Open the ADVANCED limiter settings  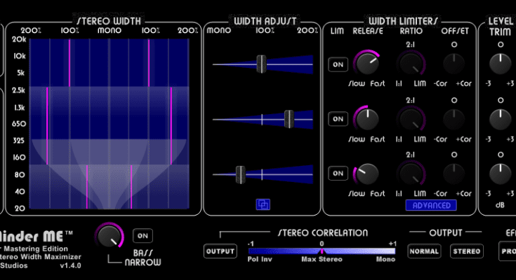pyautogui.click(x=430, y=205)
